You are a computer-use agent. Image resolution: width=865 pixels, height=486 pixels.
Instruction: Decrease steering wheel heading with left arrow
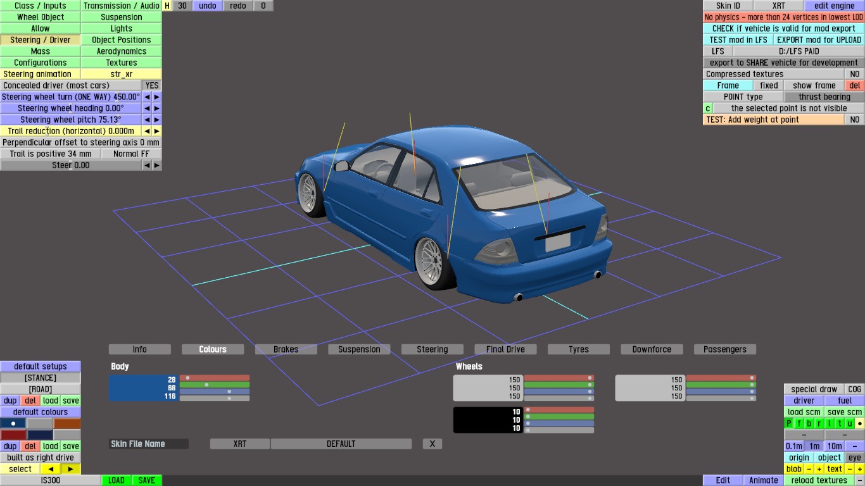147,108
